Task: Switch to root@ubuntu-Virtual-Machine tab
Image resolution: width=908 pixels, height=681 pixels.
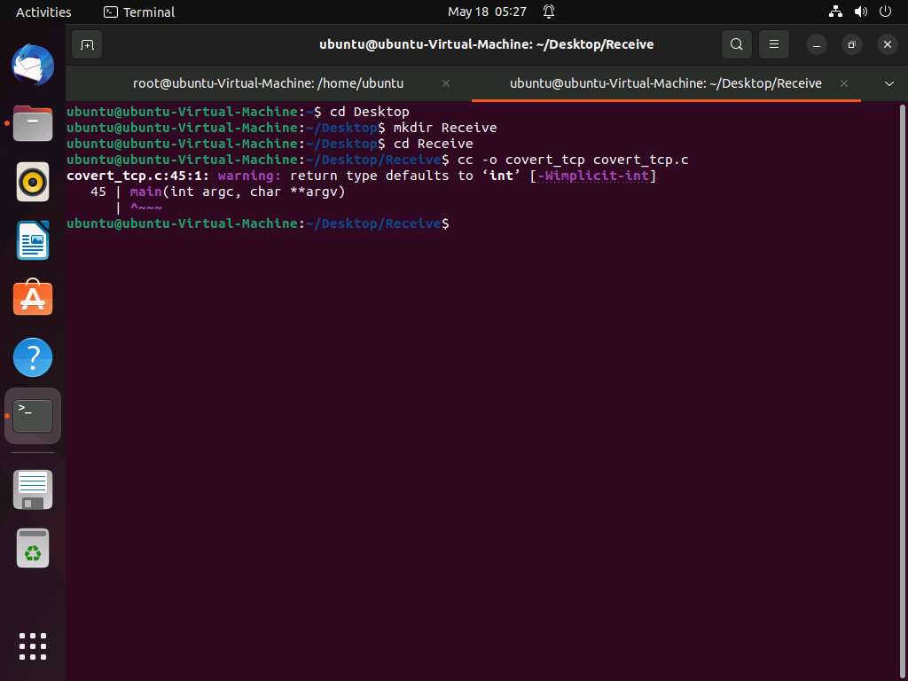Action: tap(268, 83)
